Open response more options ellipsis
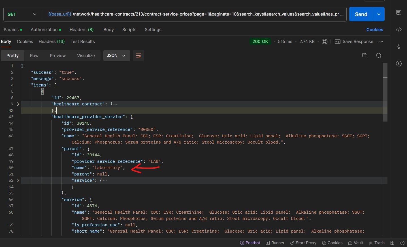Screen dimensions: 407x247 (380, 42)
